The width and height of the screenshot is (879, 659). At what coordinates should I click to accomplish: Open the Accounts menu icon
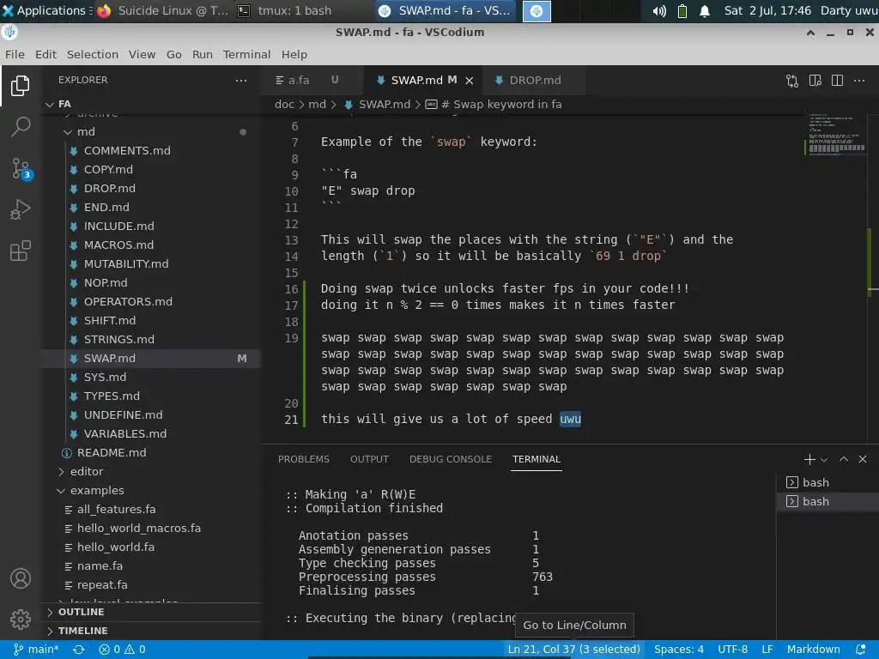pos(21,578)
